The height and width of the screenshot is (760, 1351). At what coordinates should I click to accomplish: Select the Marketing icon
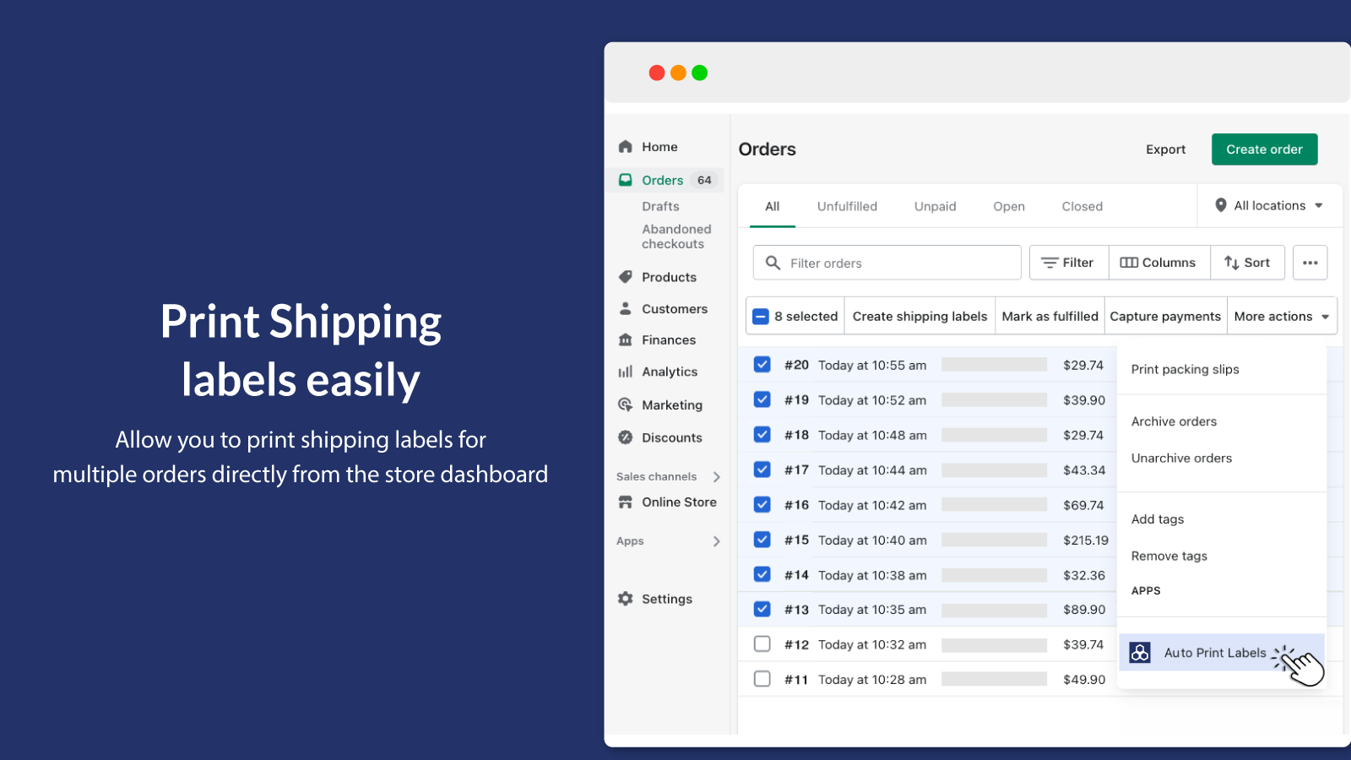coord(625,404)
